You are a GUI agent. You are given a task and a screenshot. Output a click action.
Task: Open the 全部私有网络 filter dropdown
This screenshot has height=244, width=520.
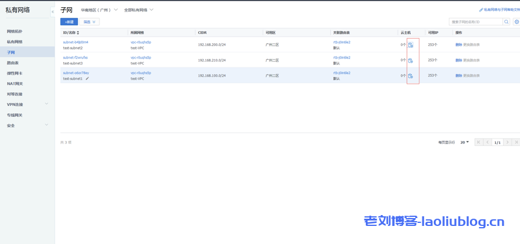(139, 10)
